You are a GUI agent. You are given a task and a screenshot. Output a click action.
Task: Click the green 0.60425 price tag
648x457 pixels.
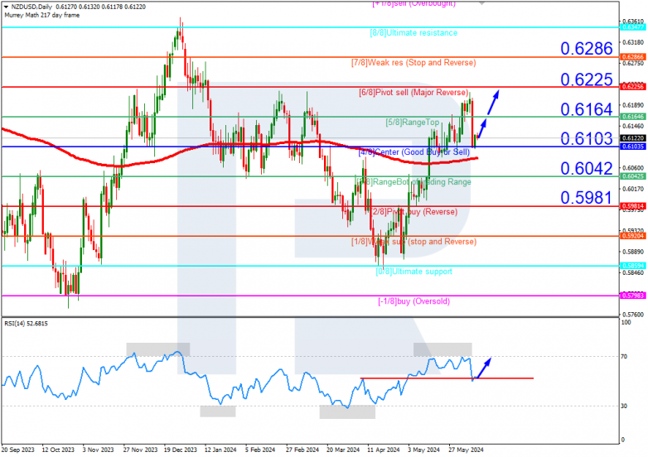click(632, 176)
